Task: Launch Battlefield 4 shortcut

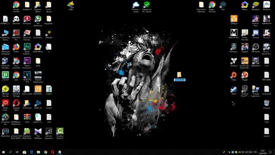Action: 266,20
